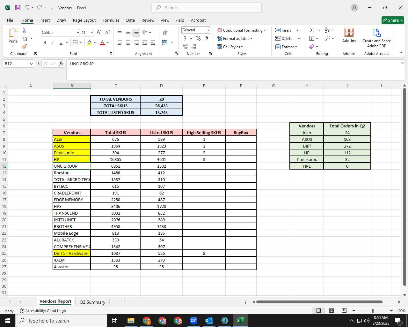This screenshot has height=327, width=408.
Task: Click Decrease Indent icon
Action: [145, 43]
